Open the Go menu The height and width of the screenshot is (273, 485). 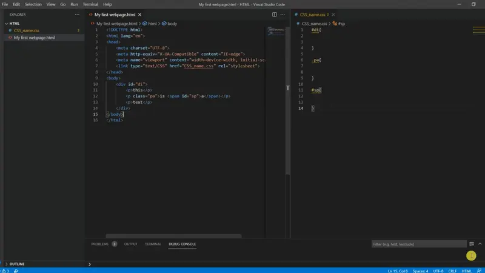63,4
